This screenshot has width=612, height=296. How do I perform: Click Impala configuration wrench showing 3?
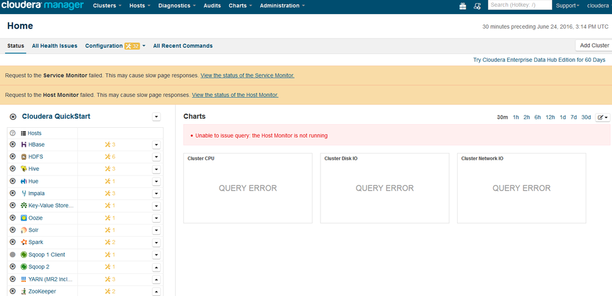(x=110, y=193)
